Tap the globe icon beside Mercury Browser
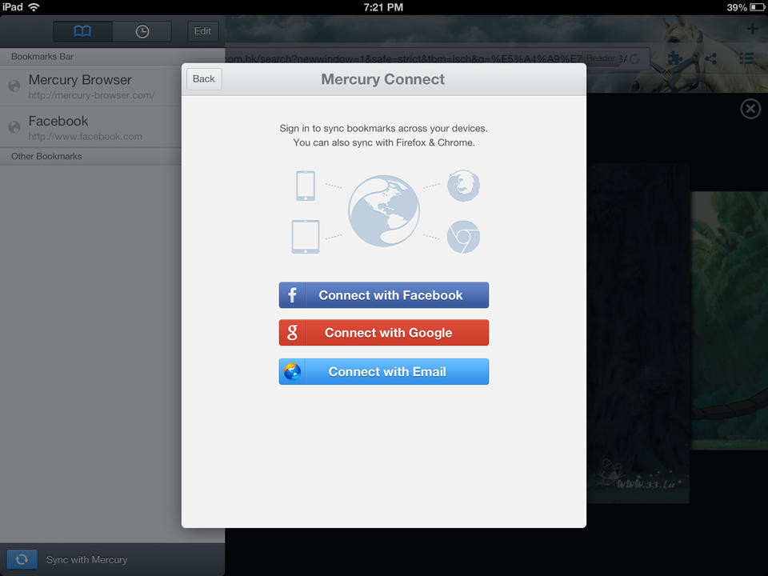Screen dimensions: 768x576 14,86
